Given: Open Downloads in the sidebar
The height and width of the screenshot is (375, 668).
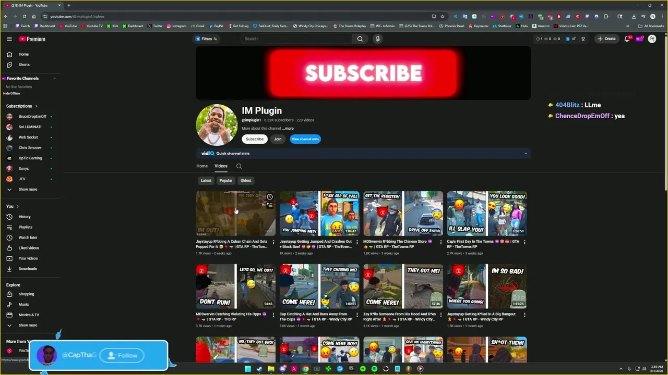Looking at the screenshot, I should click(x=29, y=269).
